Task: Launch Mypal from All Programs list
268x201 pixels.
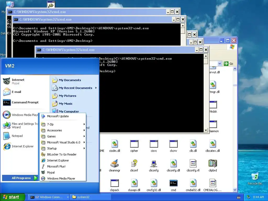Action: click(x=63, y=172)
